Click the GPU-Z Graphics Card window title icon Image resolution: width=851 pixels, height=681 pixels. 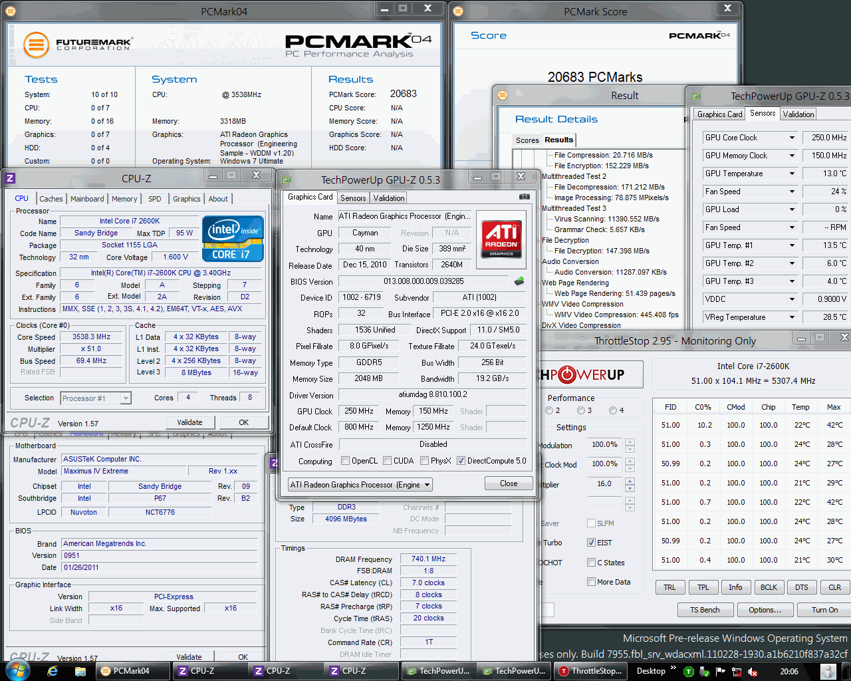click(x=286, y=180)
